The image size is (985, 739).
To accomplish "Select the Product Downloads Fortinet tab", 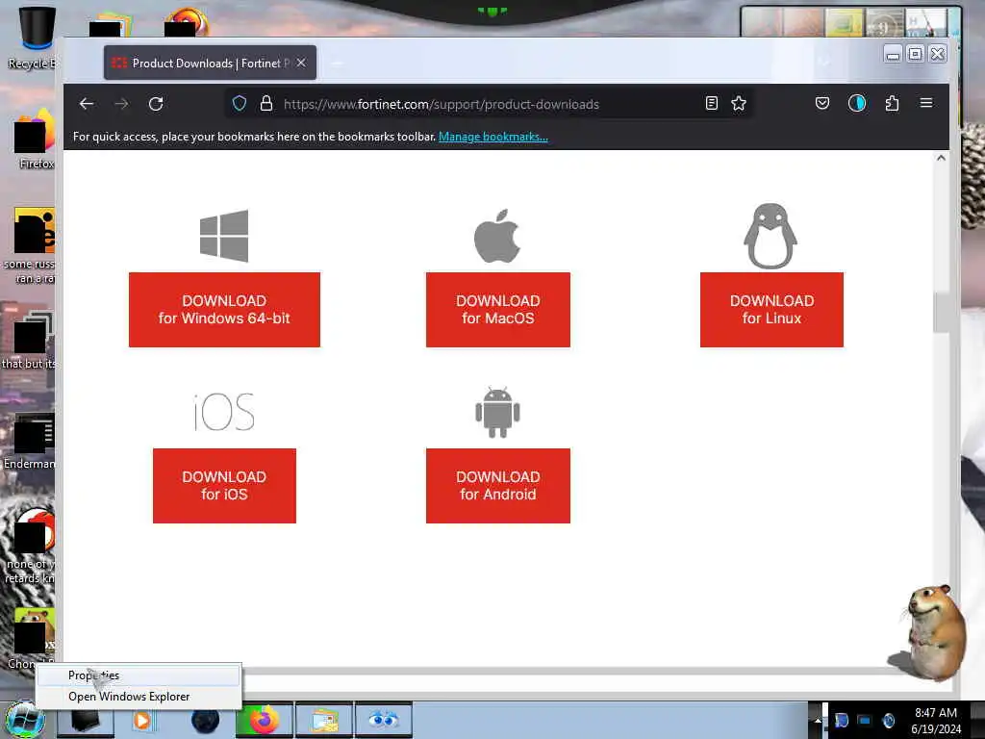I will pyautogui.click(x=210, y=63).
